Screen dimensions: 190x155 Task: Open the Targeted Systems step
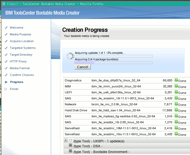23,48
